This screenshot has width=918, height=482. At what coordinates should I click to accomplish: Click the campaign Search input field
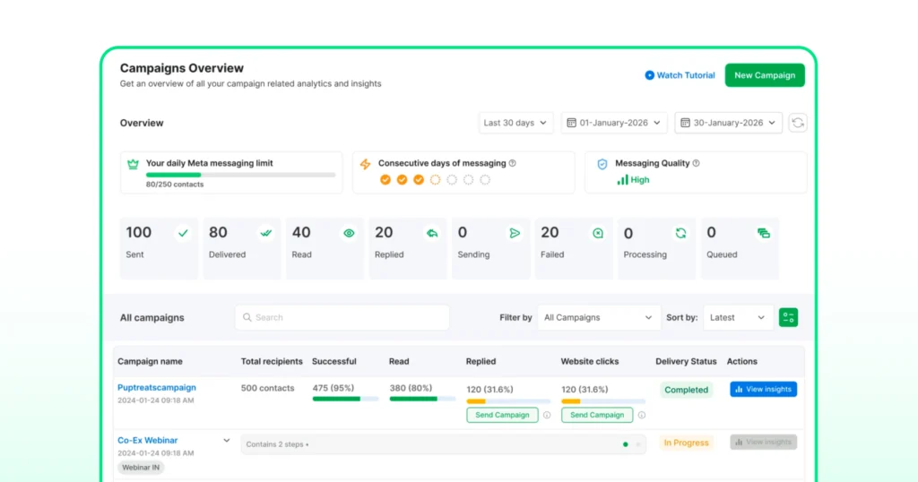pyautogui.click(x=342, y=317)
